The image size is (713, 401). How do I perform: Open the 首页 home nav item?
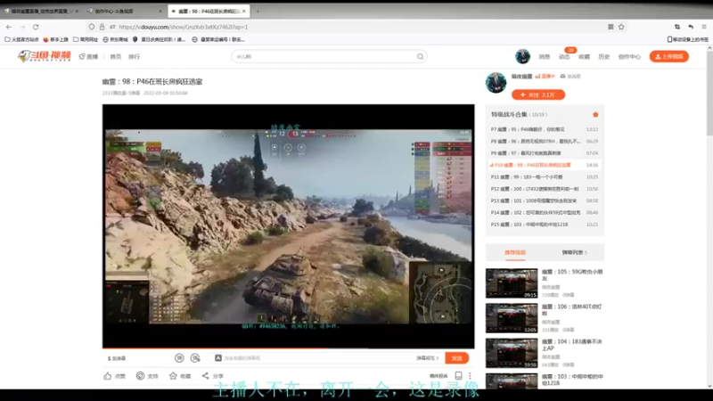coord(116,57)
